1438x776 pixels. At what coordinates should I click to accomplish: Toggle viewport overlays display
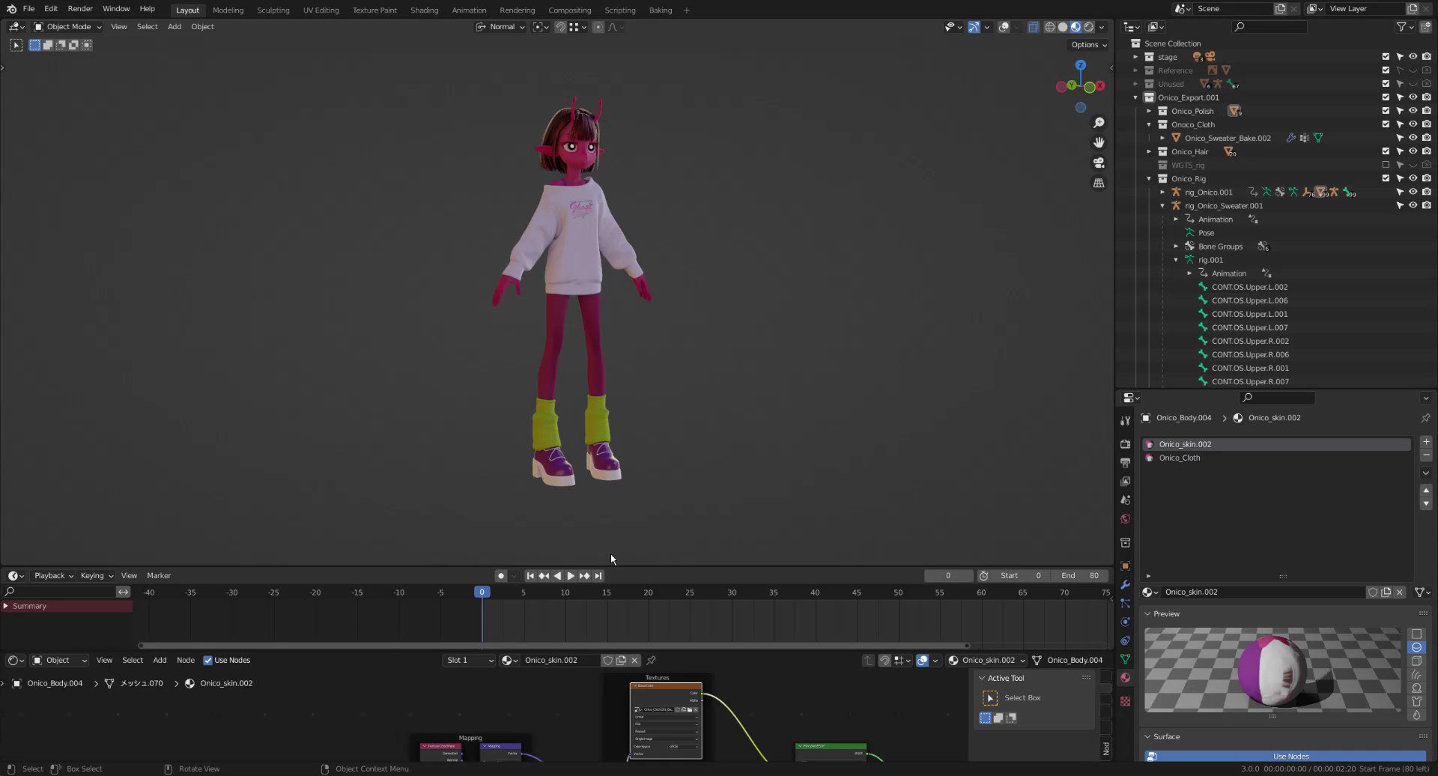coord(1004,27)
